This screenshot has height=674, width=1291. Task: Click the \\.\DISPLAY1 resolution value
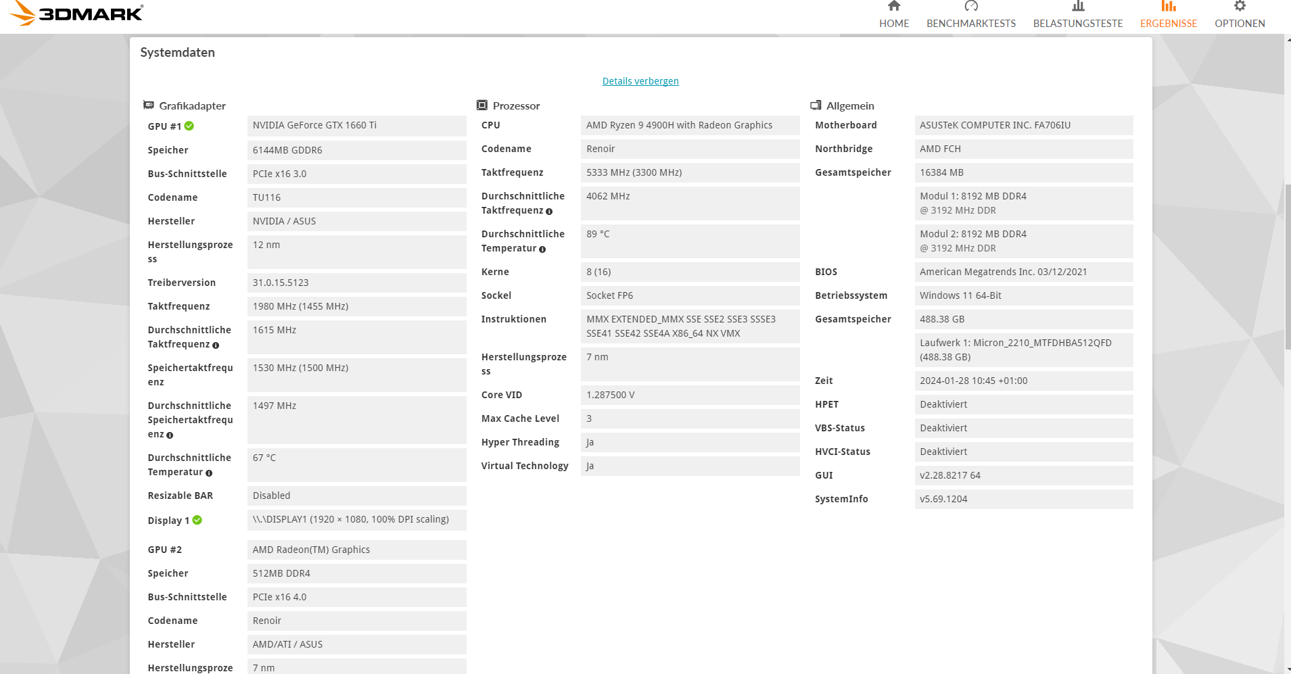pyautogui.click(x=356, y=520)
